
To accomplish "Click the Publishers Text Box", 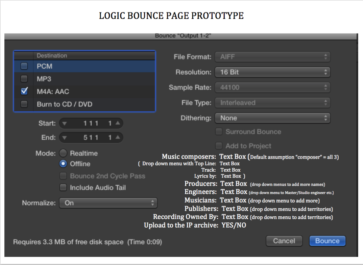I will coord(235,209).
